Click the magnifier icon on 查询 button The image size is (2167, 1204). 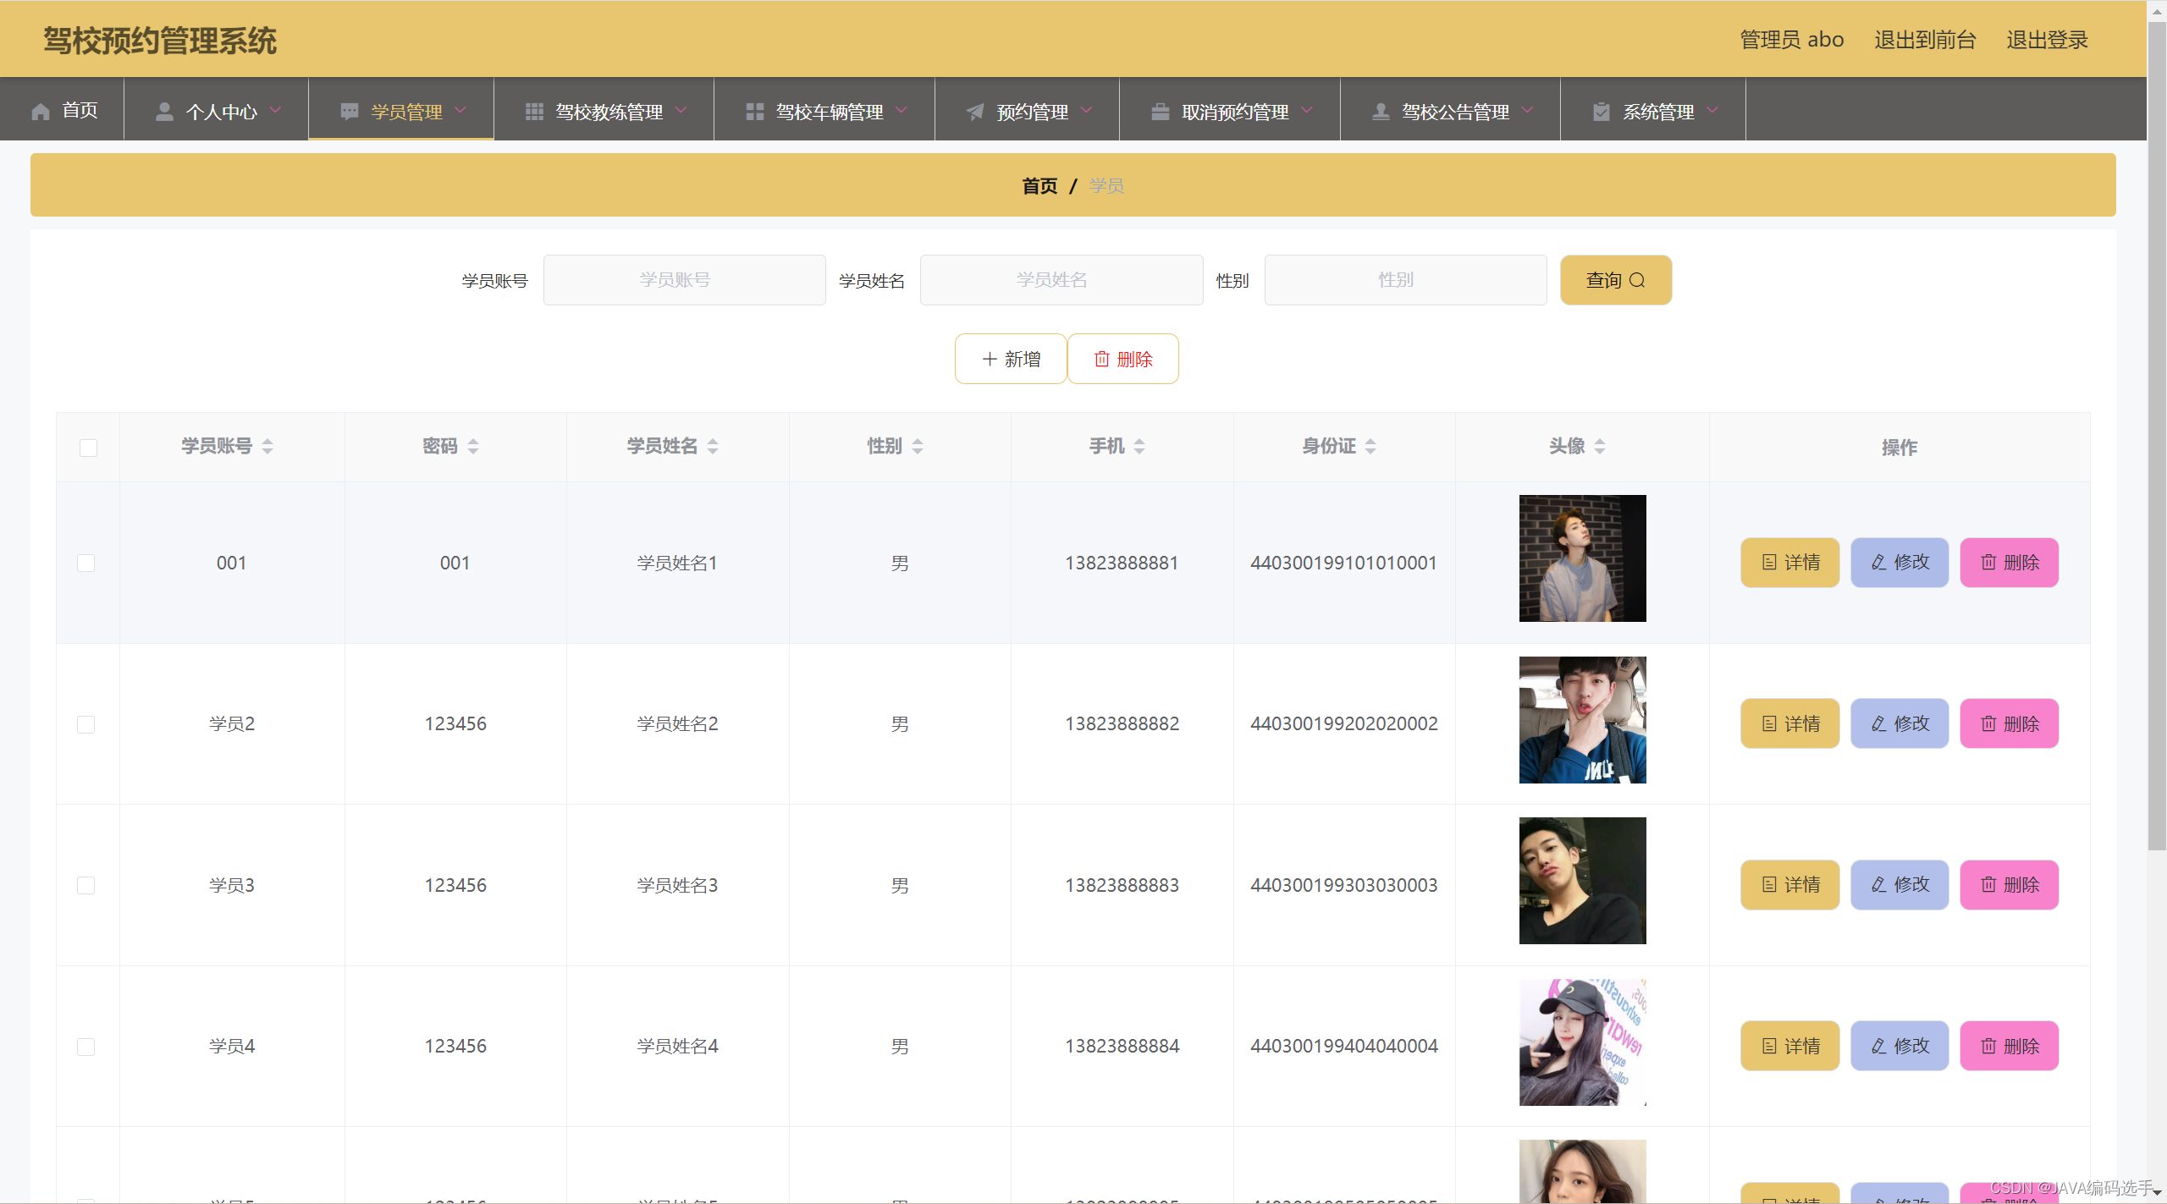[x=1637, y=280]
